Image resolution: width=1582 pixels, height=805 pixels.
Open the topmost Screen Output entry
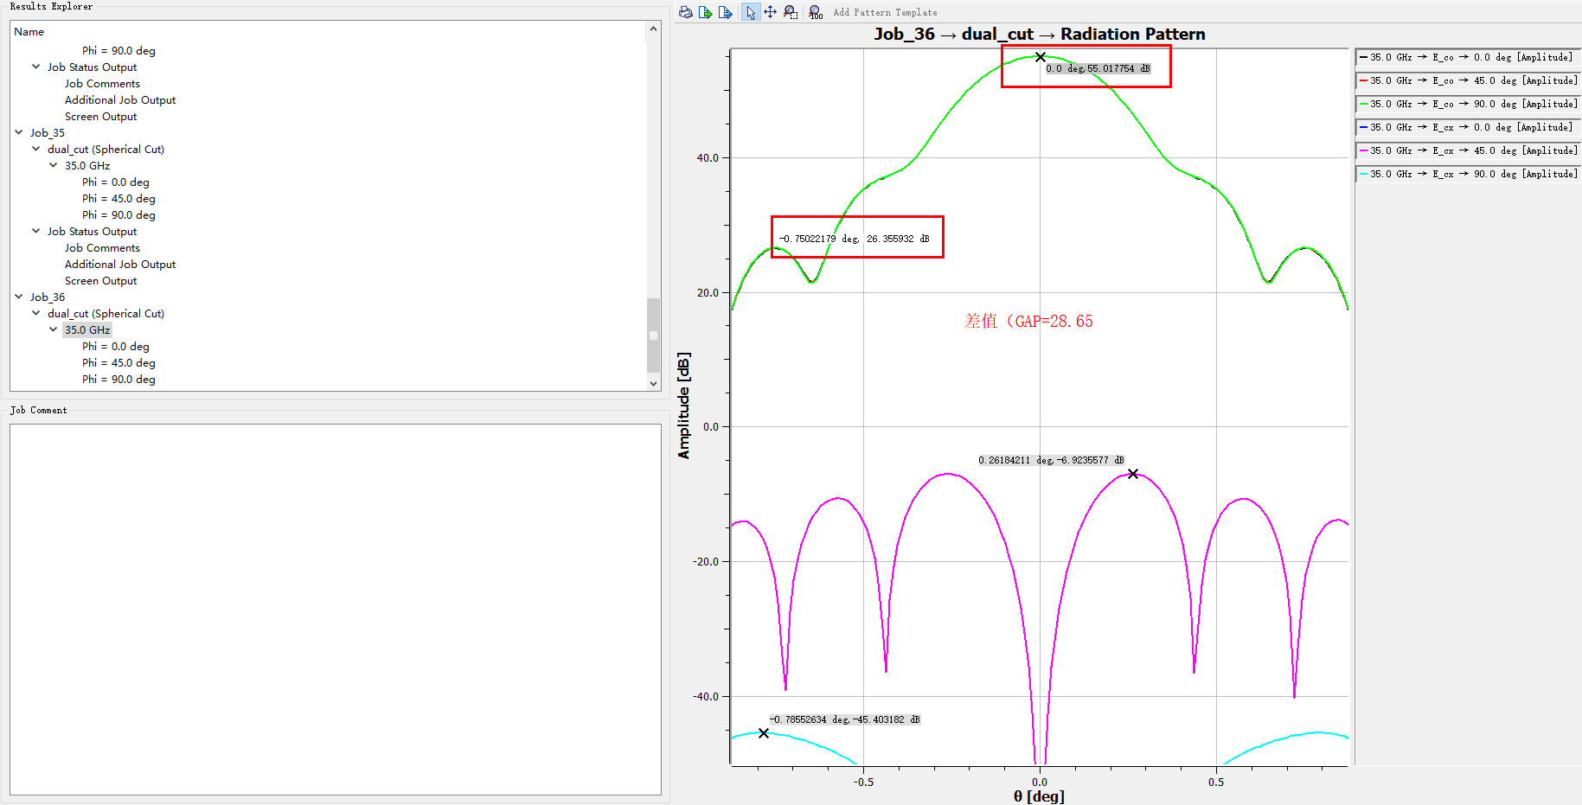point(100,116)
